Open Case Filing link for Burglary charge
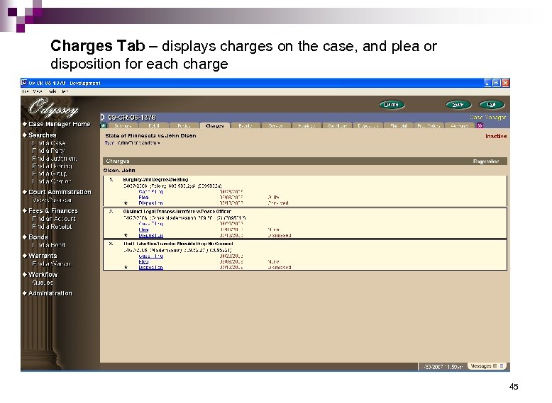The image size is (552, 403). [x=150, y=191]
